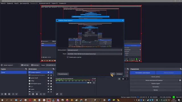This screenshot has width=182, height=102.
Task: Move scene up with arrow icon
Action: click(x=13, y=94)
